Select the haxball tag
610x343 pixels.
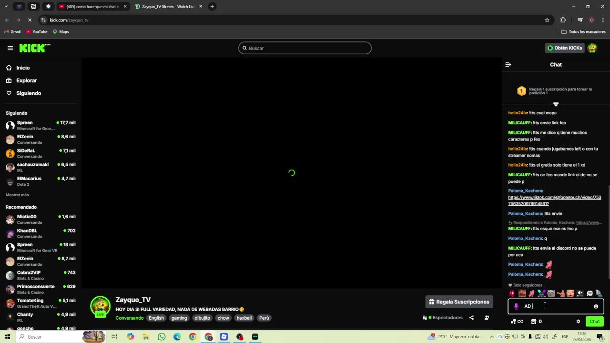tap(244, 318)
